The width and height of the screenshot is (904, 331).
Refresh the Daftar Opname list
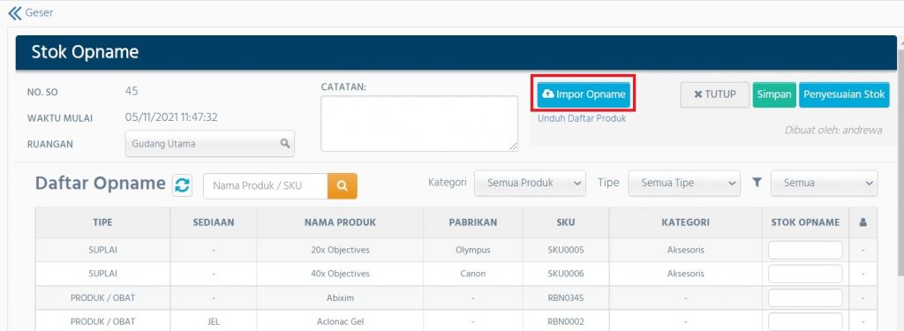[x=182, y=185]
